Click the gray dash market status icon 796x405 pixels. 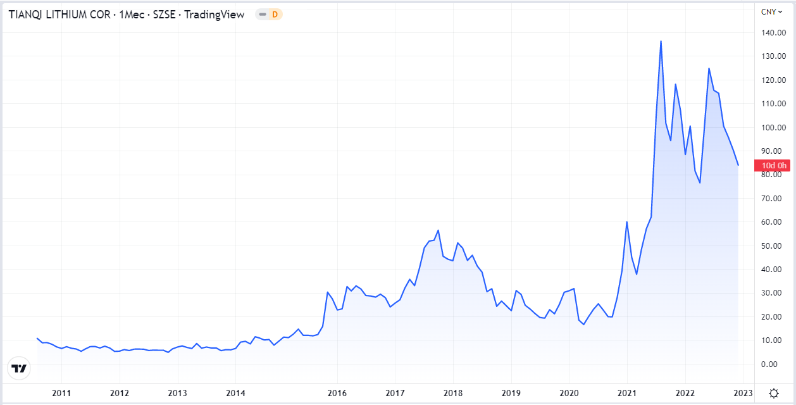(x=263, y=14)
